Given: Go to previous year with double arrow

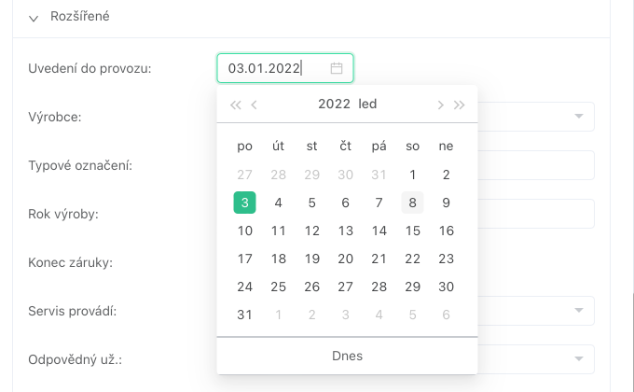Looking at the screenshot, I should click(235, 105).
